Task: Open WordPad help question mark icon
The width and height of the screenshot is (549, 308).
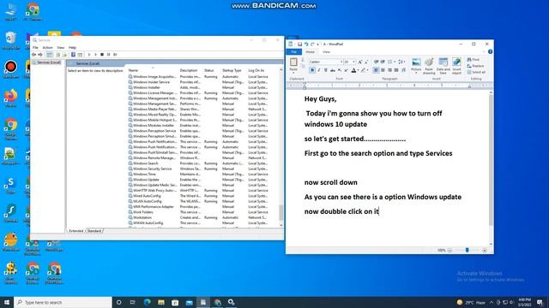Action: (490, 51)
